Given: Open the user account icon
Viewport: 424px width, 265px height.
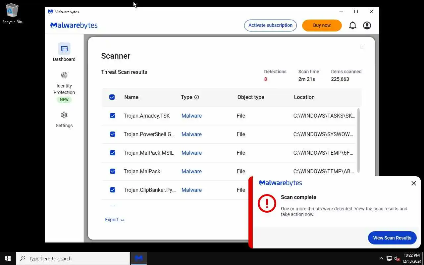Looking at the screenshot, I should coord(367,26).
